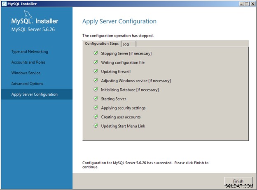The image size is (257, 190).
Task: Click the checkmark beside Adjusting Windows service
Action: pos(96,80)
